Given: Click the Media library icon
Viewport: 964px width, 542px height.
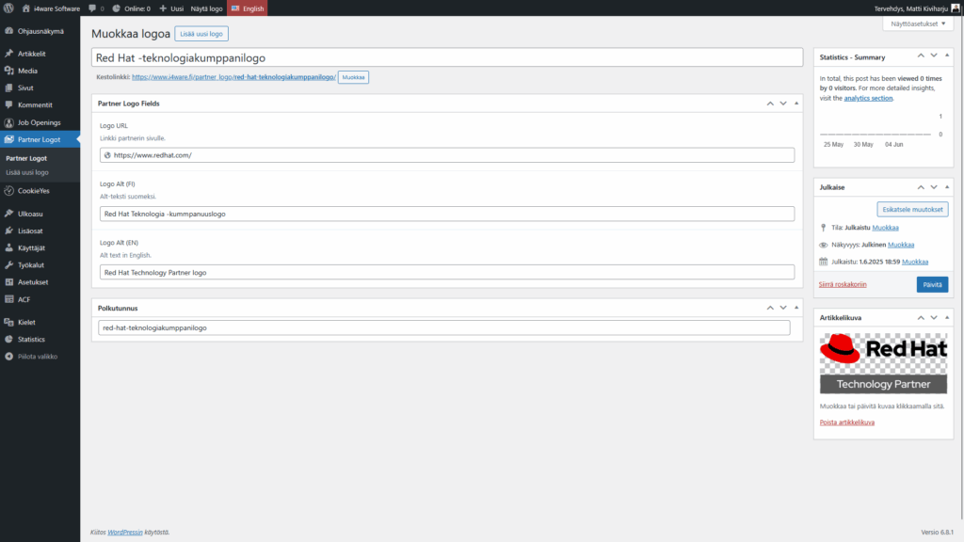Looking at the screenshot, I should [9, 71].
